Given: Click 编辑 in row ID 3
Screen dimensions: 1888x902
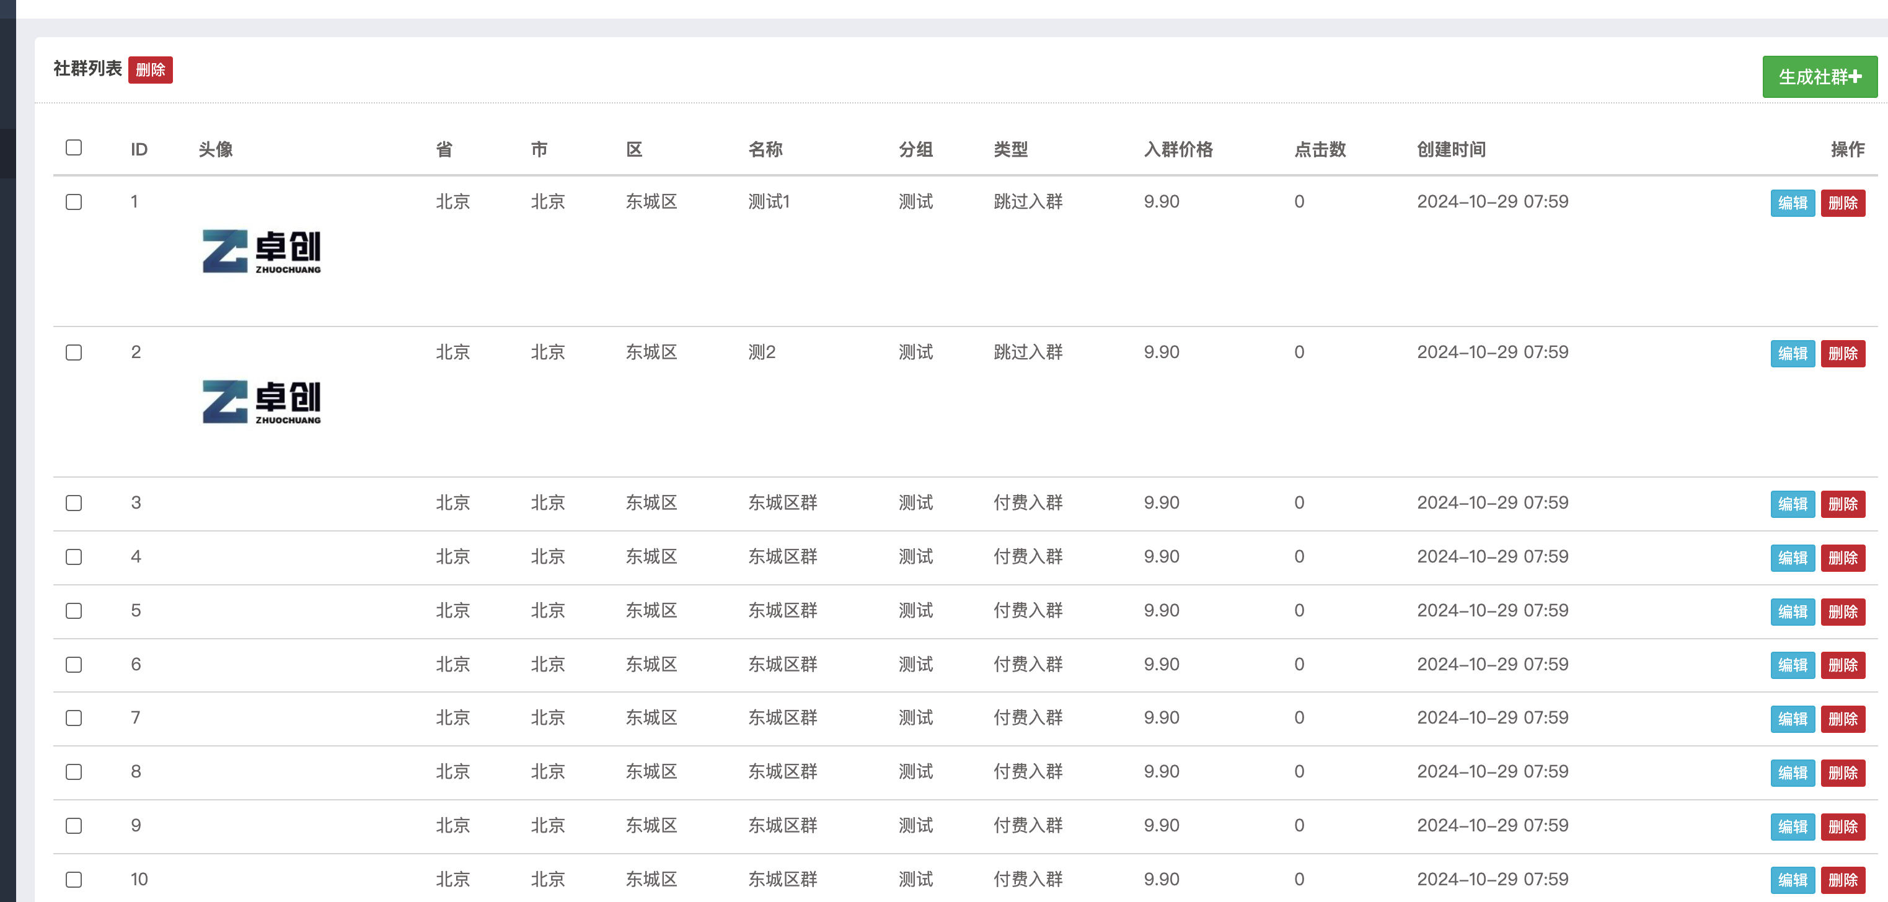Looking at the screenshot, I should point(1793,504).
